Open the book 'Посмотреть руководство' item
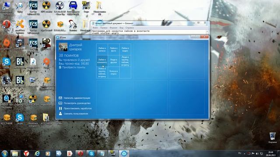Screen dimensions: 280x157 (75, 103)
